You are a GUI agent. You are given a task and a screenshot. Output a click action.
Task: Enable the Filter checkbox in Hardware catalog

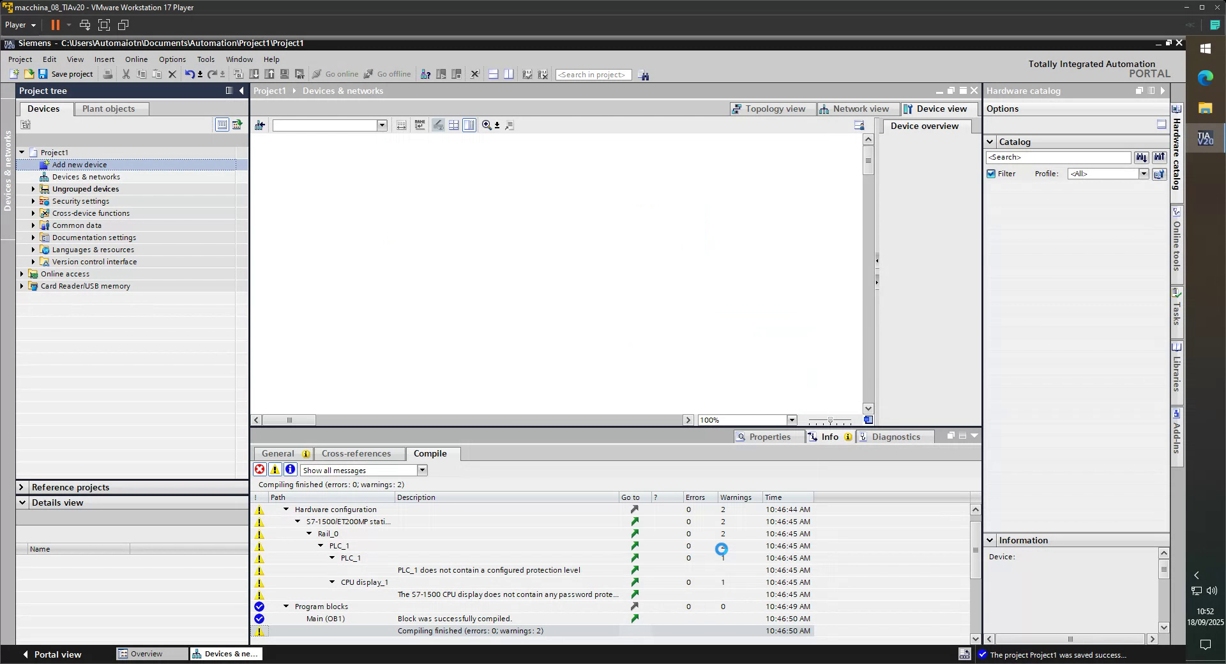tap(992, 174)
